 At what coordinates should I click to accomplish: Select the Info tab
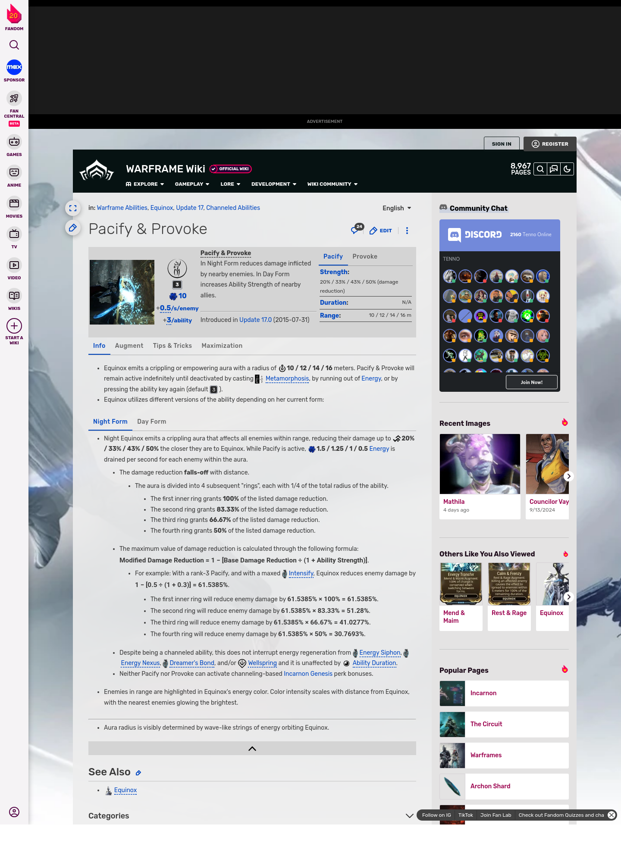click(x=99, y=346)
